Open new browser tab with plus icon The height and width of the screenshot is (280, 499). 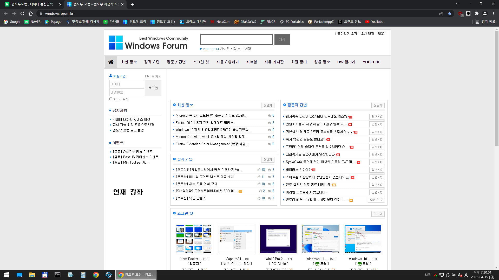click(x=132, y=4)
